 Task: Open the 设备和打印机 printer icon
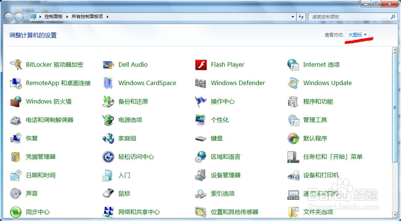click(x=293, y=175)
